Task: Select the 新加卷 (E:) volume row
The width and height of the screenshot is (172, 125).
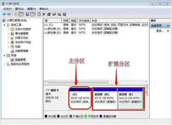Action: point(96,33)
